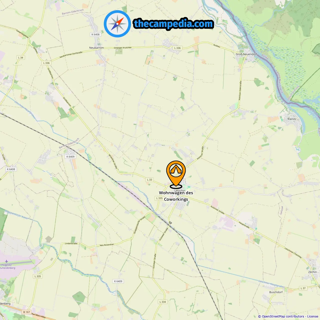Image resolution: width=320 pixels, height=320 pixels.
Task: Open the License link
Action: [x=312, y=316]
